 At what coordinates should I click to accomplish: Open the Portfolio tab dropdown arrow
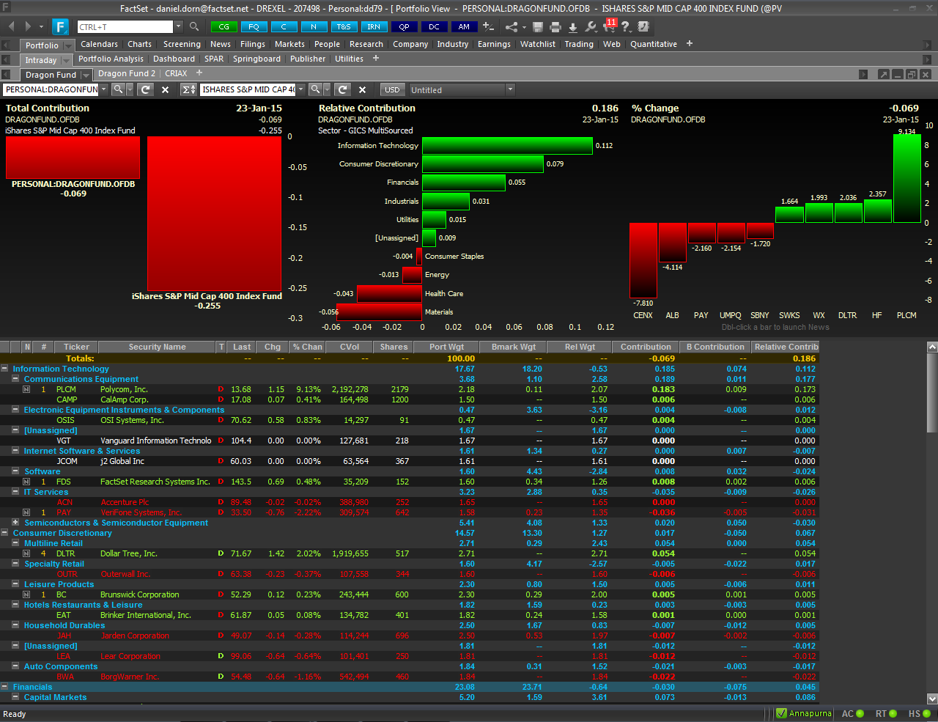coord(68,45)
